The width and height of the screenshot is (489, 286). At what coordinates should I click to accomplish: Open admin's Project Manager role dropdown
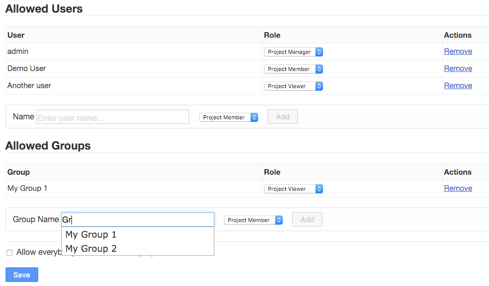coord(293,52)
